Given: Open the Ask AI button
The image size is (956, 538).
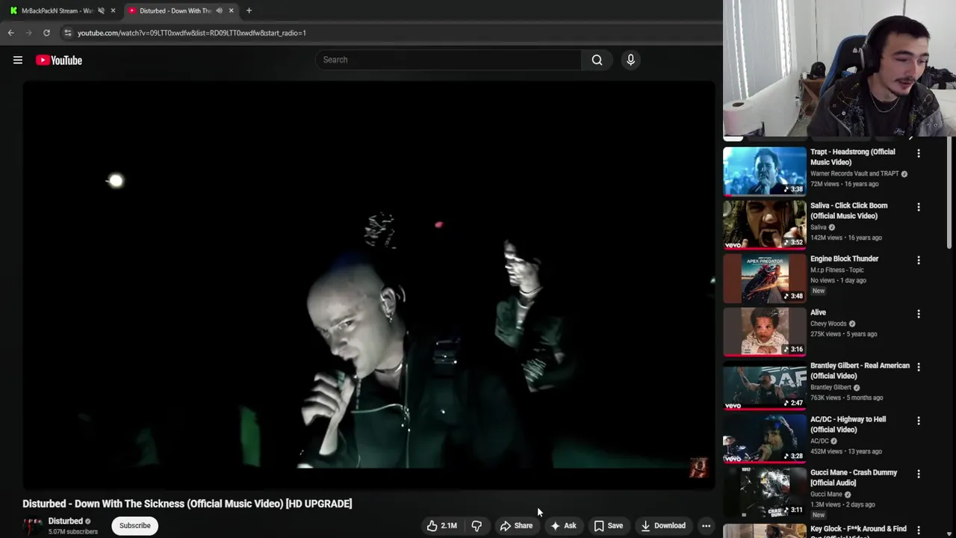Looking at the screenshot, I should pos(563,525).
